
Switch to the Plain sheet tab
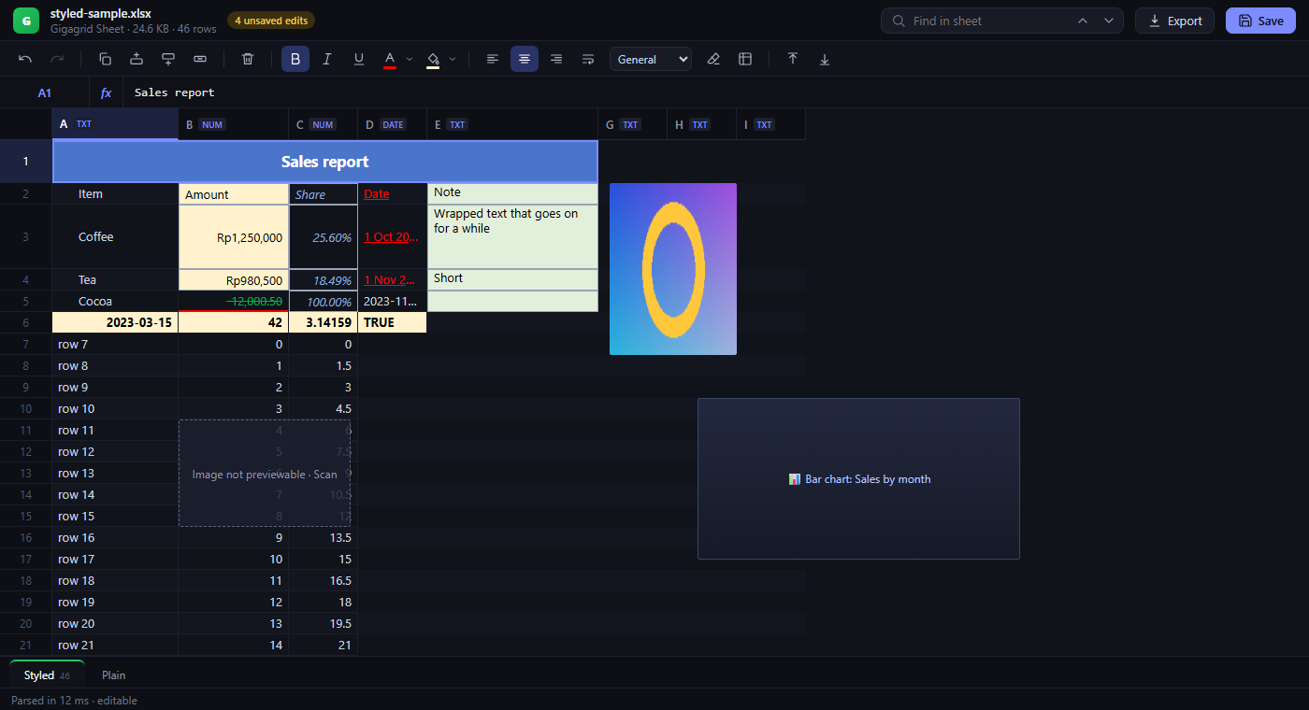(x=114, y=675)
